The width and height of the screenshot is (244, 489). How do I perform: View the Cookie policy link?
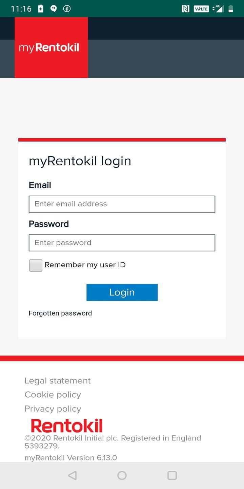point(53,395)
